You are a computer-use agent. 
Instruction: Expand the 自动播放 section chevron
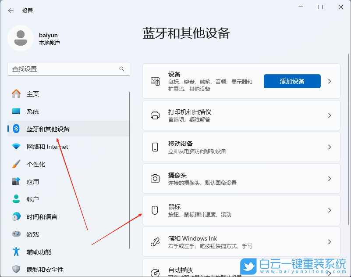click(x=330, y=272)
